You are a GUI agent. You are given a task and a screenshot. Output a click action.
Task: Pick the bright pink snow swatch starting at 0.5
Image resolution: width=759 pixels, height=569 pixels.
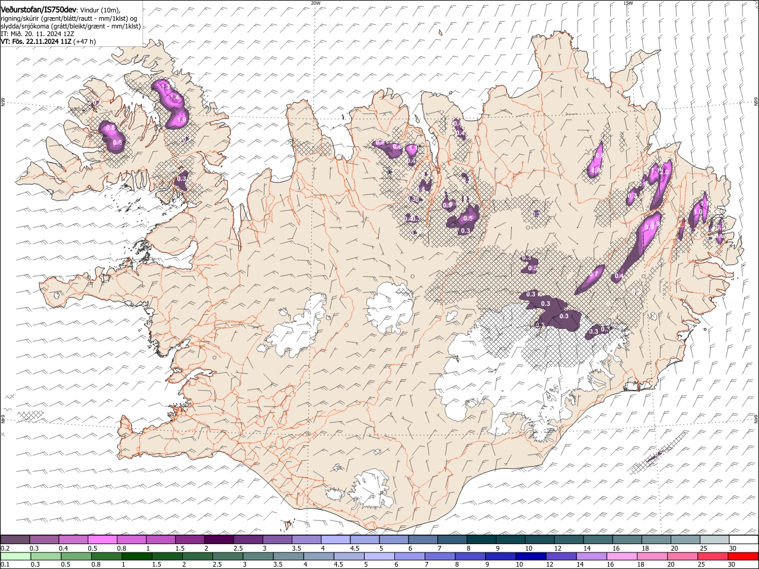102,540
